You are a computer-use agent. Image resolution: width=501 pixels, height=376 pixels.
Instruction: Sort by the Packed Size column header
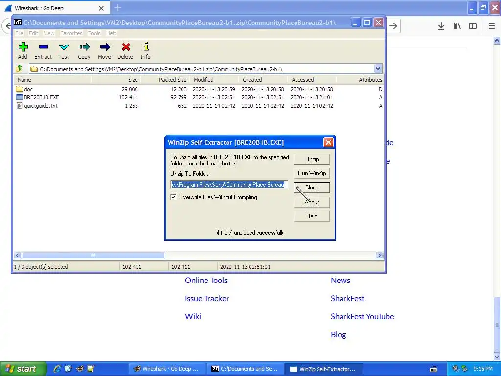pyautogui.click(x=165, y=80)
